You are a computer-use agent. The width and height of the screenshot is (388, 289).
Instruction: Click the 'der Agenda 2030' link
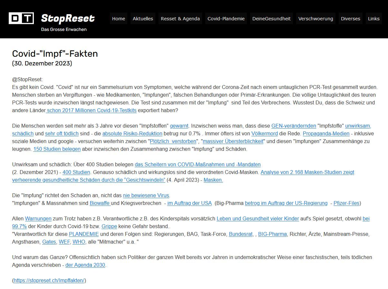85,265
